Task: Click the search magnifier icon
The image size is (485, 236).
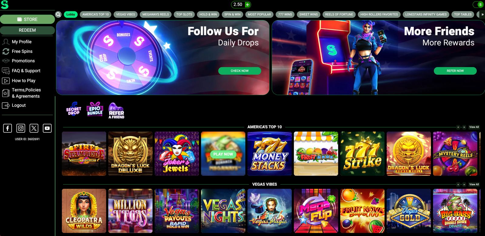Action: (x=59, y=14)
